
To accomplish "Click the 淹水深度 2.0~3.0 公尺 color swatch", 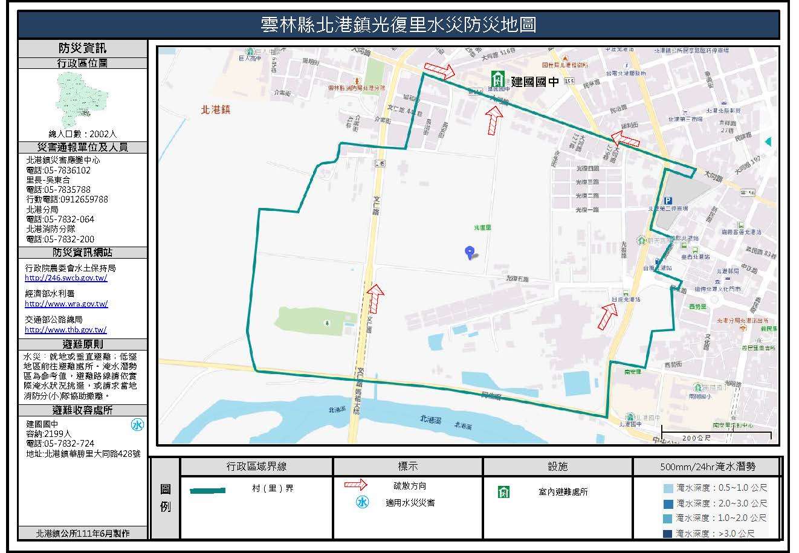I will pyautogui.click(x=668, y=503).
